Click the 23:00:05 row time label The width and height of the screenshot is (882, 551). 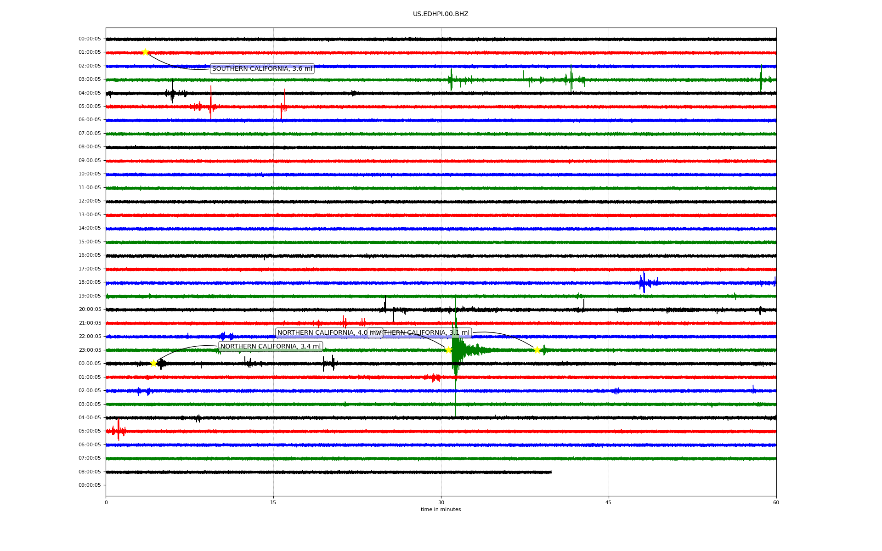pyautogui.click(x=90, y=350)
